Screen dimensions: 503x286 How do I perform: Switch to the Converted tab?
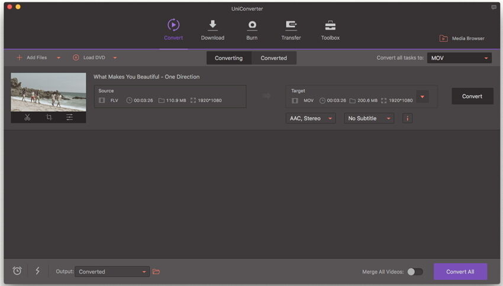pyautogui.click(x=273, y=58)
